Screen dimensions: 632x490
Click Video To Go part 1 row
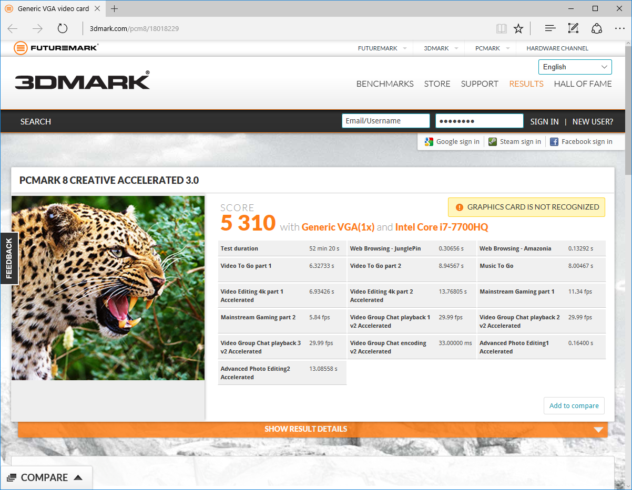[x=282, y=269]
